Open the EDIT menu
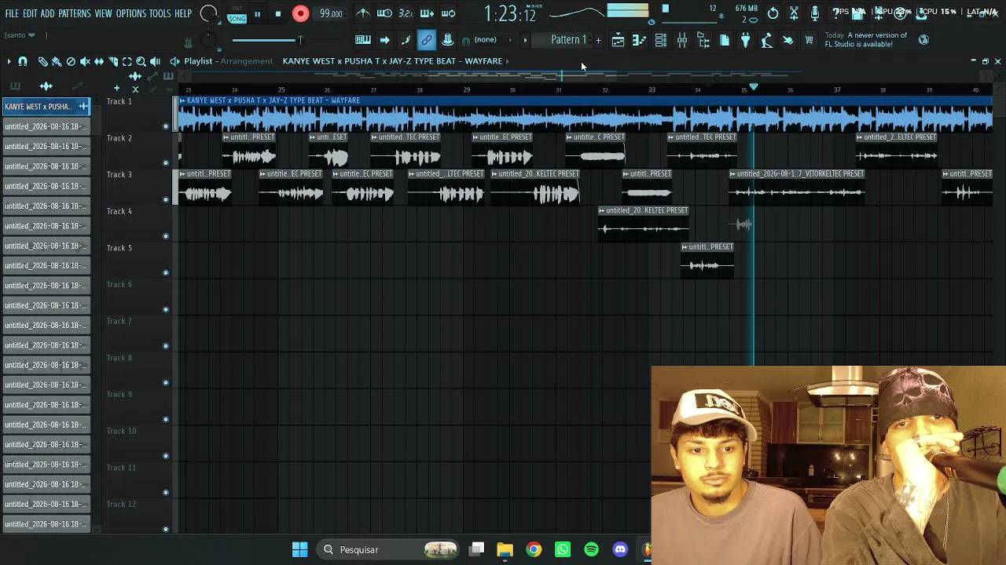The height and width of the screenshot is (565, 1006). (x=30, y=14)
